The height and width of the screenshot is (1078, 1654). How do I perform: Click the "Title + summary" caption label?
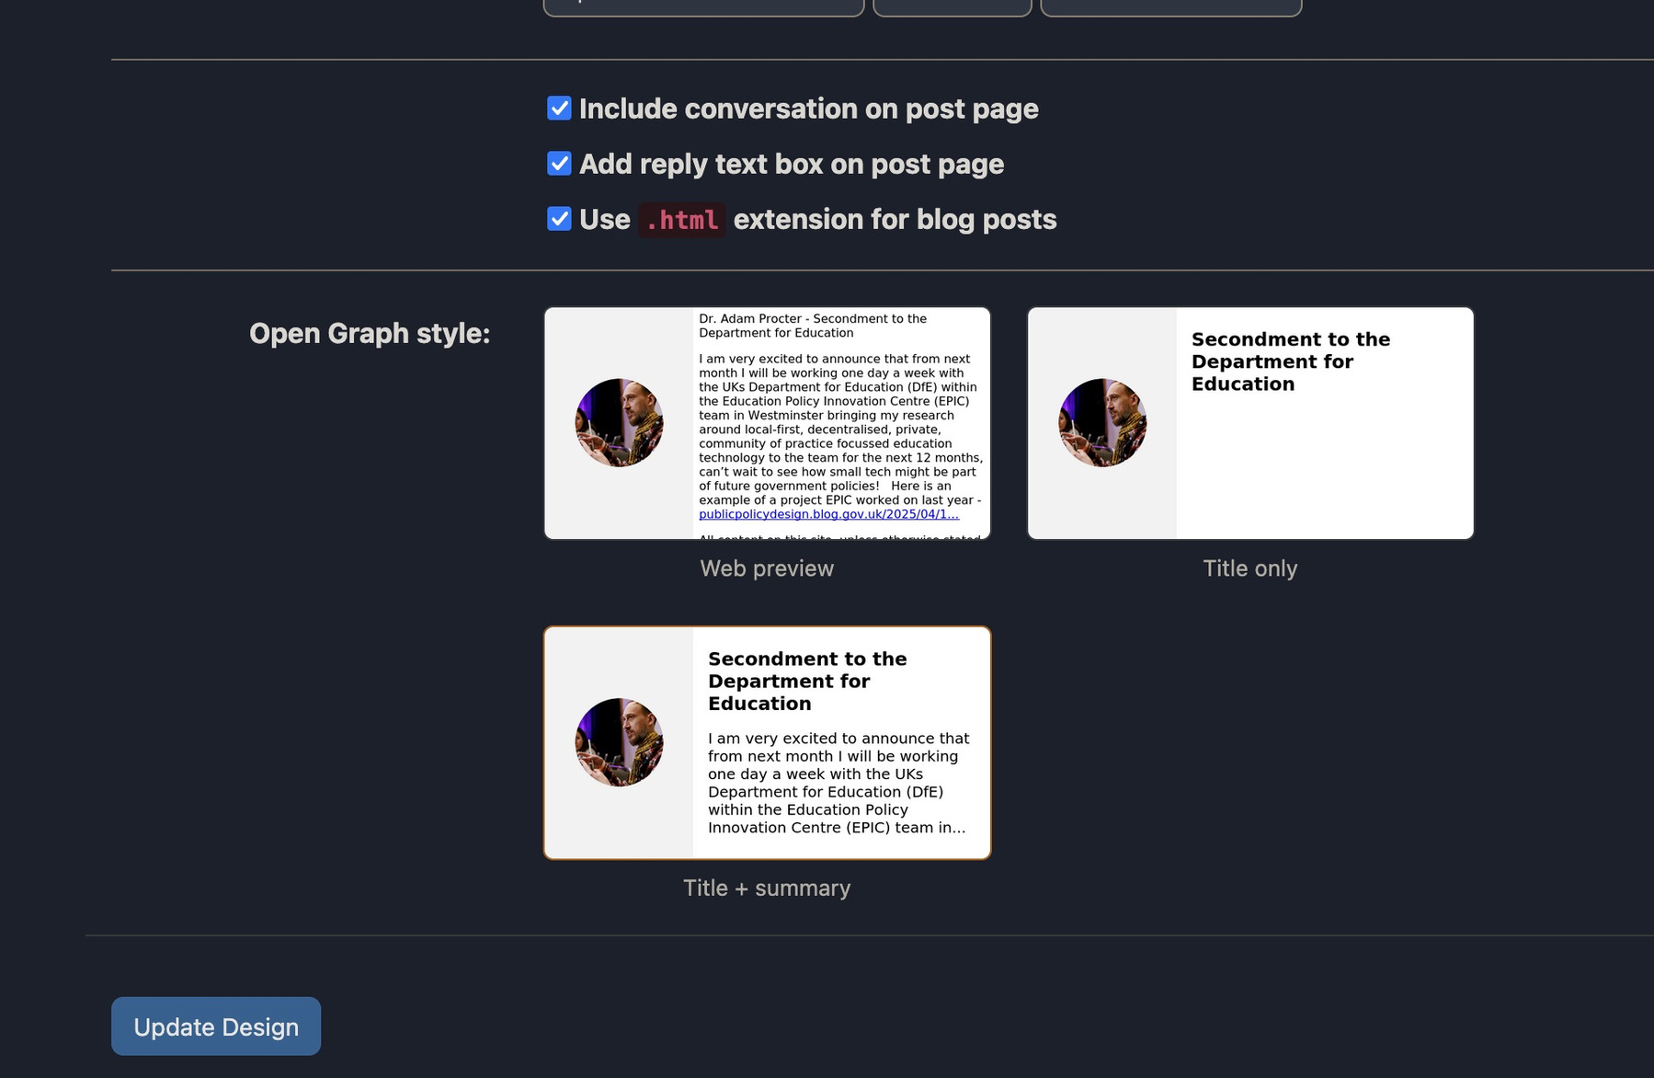point(767,887)
